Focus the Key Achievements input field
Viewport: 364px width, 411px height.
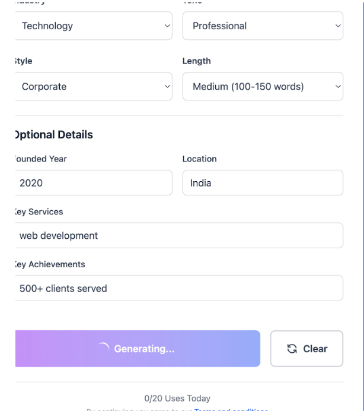coord(178,289)
